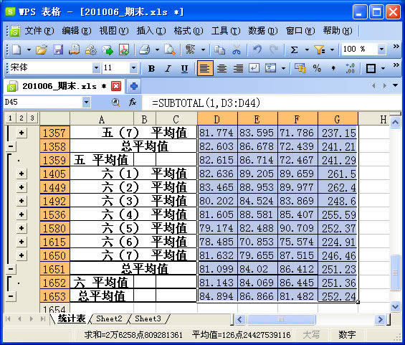
Task: Click the new document tab plus button
Action: point(133,86)
